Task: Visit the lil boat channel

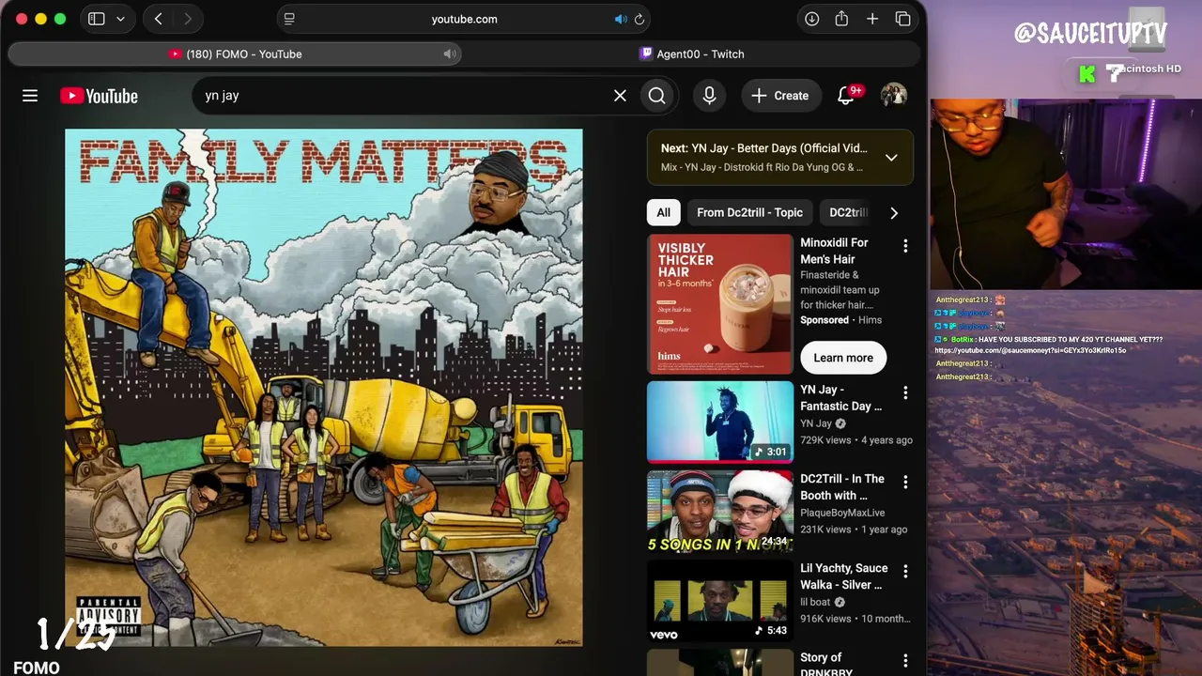Action: pos(815,602)
